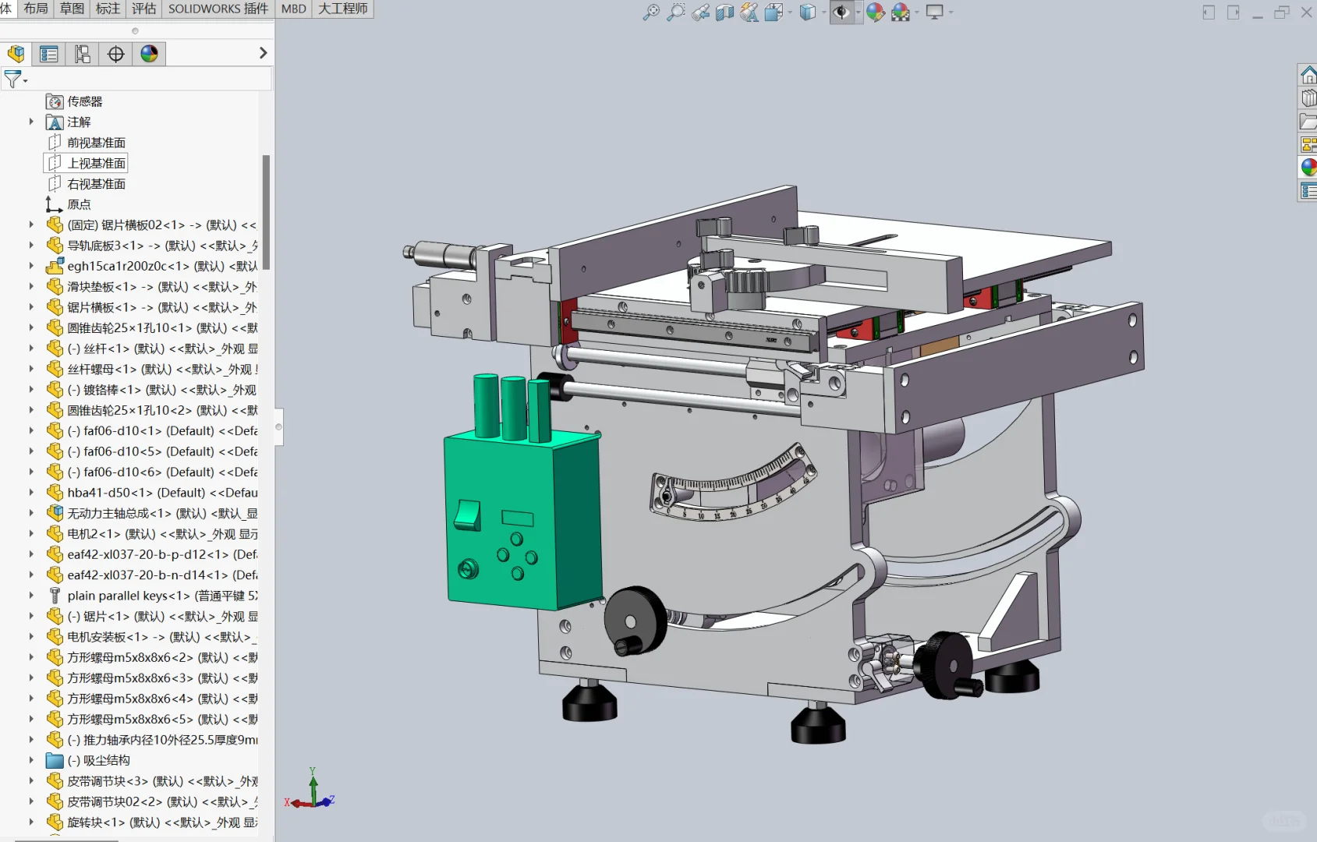Toggle the Section View tool
The image size is (1317, 842).
(724, 12)
